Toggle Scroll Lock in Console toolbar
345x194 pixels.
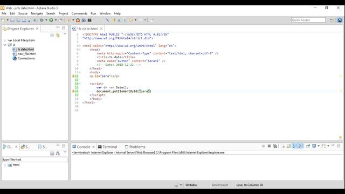click(288, 146)
